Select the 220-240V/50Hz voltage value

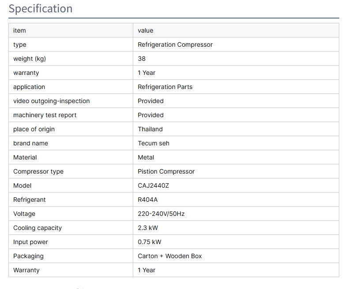(161, 214)
